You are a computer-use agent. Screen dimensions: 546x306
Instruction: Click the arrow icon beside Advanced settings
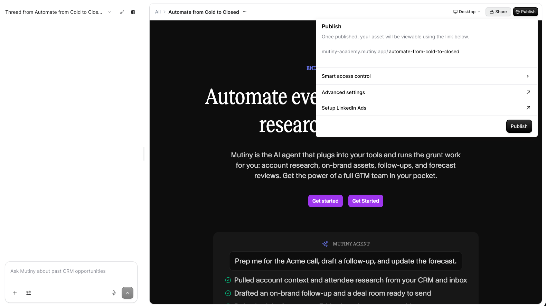[x=528, y=92]
